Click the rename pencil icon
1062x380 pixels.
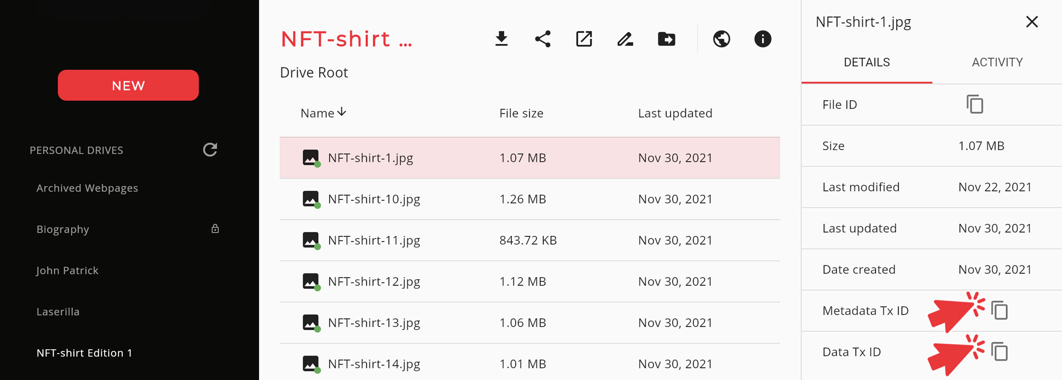click(625, 39)
